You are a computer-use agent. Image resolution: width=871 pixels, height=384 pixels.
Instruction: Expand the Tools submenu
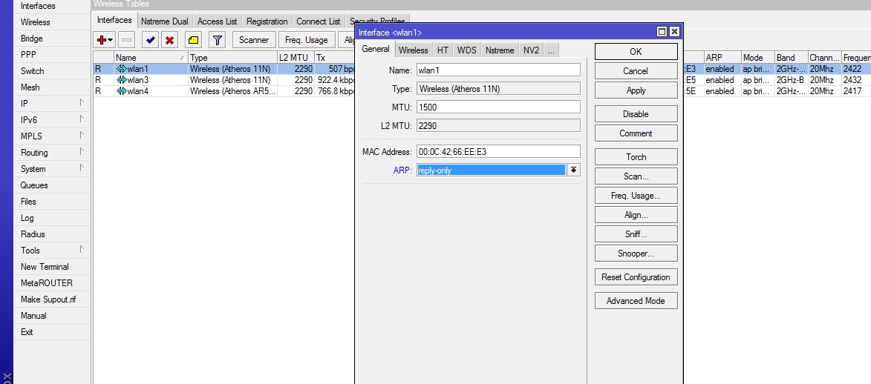(82, 249)
